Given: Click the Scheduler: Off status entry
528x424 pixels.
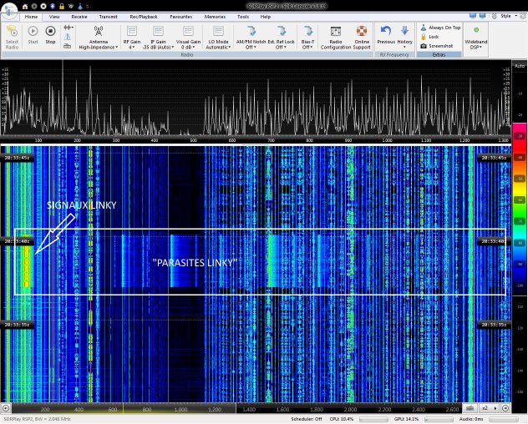Looking at the screenshot, I should click(x=307, y=419).
